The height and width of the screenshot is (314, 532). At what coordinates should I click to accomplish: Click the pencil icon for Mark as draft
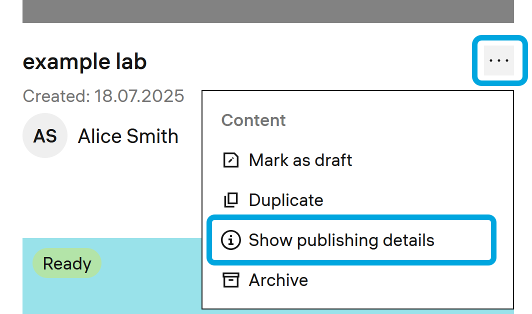point(230,160)
